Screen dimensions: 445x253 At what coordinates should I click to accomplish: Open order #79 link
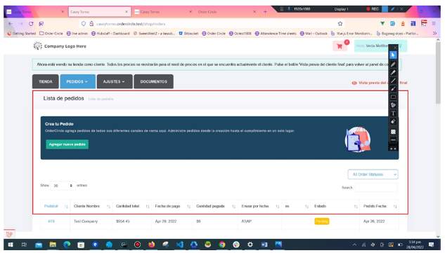point(51,221)
